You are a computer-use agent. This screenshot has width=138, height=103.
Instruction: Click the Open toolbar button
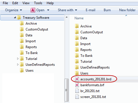click(40, 10)
